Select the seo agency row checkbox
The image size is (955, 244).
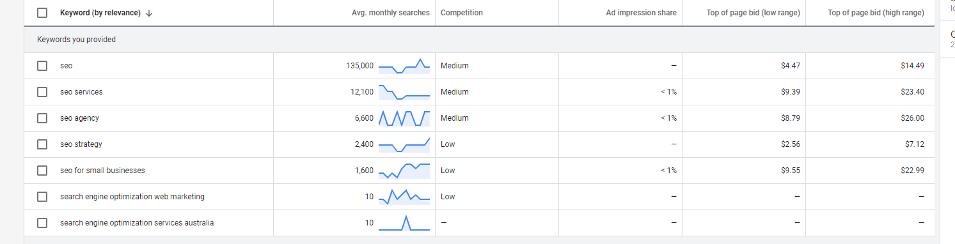point(42,118)
